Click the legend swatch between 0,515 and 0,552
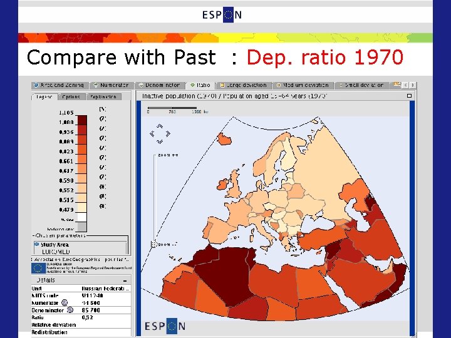This screenshot has width=451, height=338. click(x=82, y=198)
